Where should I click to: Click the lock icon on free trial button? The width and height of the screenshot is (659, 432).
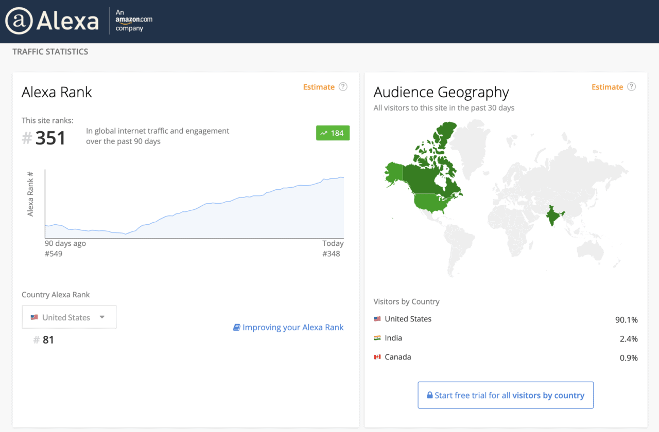(429, 395)
